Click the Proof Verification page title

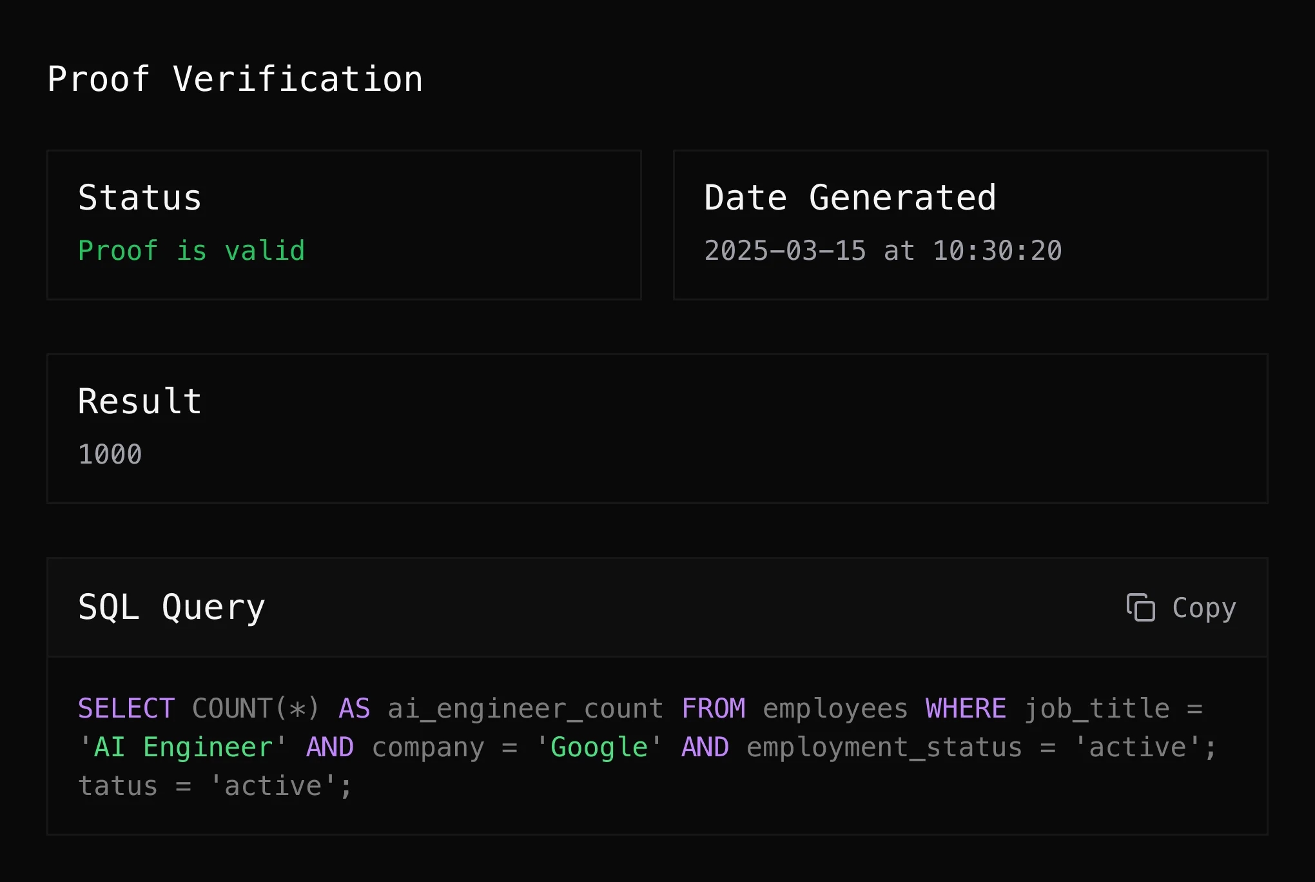pos(235,79)
